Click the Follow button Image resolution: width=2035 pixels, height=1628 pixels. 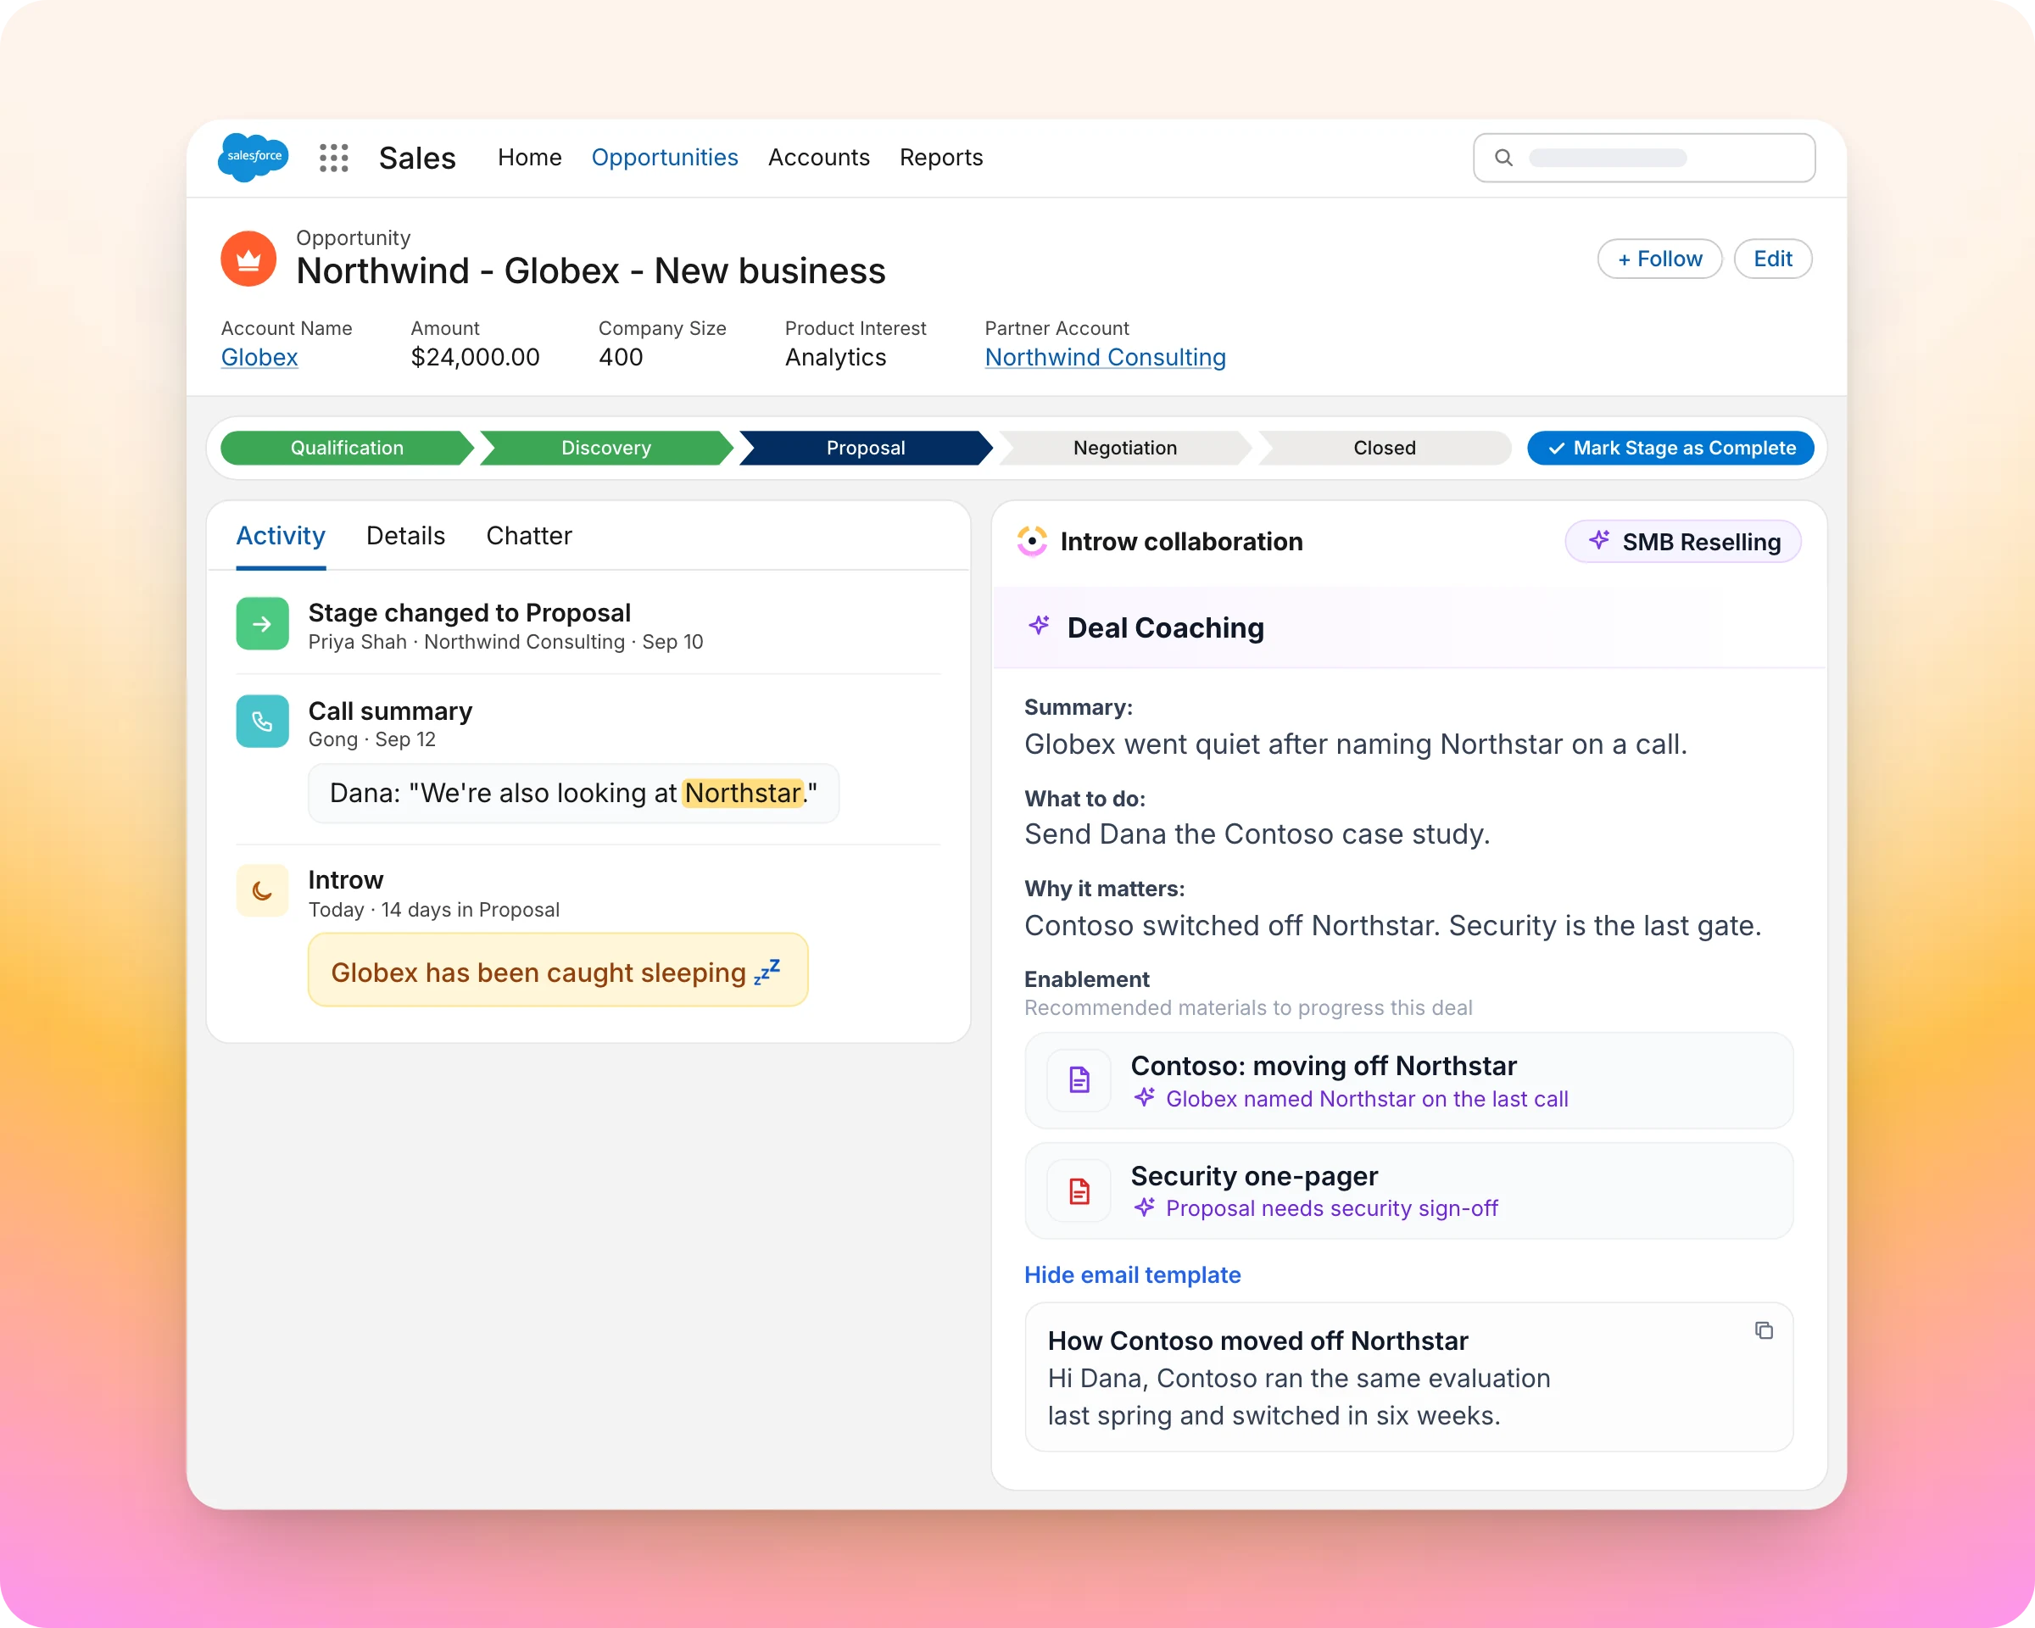click(x=1659, y=259)
